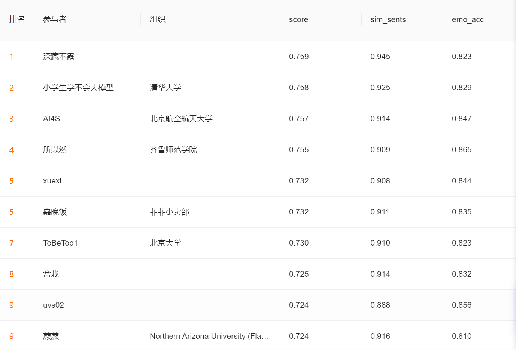
Task: Select the ToBeTop1 participant
Action: pos(60,243)
